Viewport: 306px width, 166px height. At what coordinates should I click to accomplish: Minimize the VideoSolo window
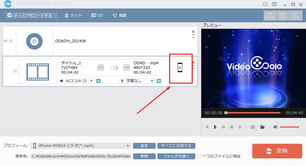pos(285,5)
